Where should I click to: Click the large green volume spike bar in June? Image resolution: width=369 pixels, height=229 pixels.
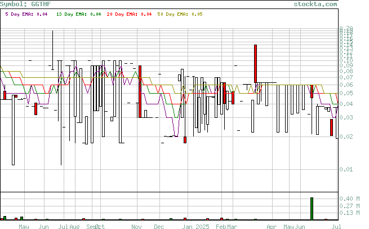tap(312, 209)
